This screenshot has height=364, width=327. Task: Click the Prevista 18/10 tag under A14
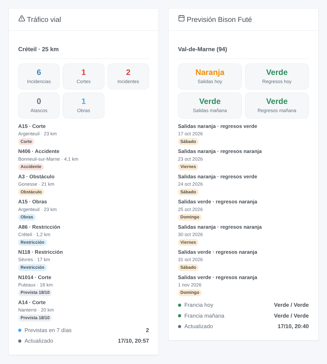[x=35, y=318]
